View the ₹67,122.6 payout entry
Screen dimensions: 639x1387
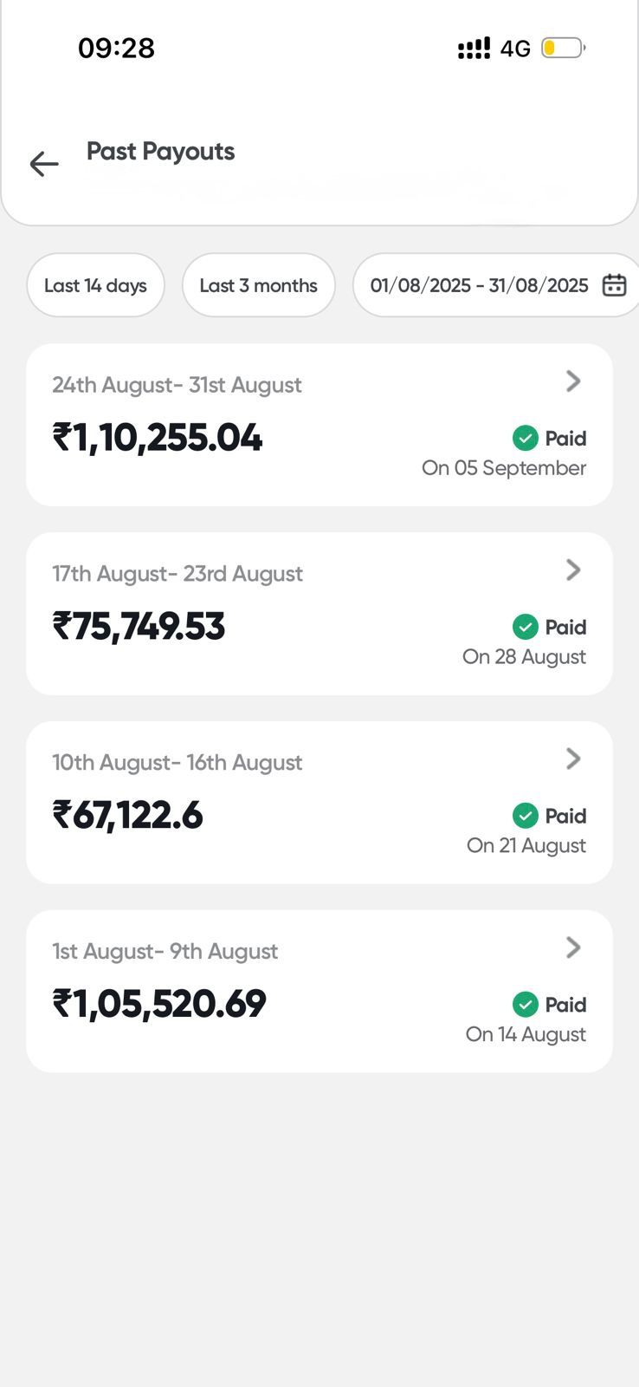pyautogui.click(x=127, y=816)
